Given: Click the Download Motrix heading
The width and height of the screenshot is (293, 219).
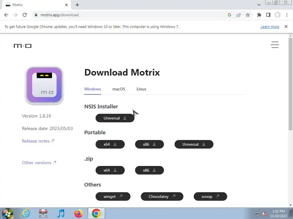Looking at the screenshot, I should tap(122, 72).
